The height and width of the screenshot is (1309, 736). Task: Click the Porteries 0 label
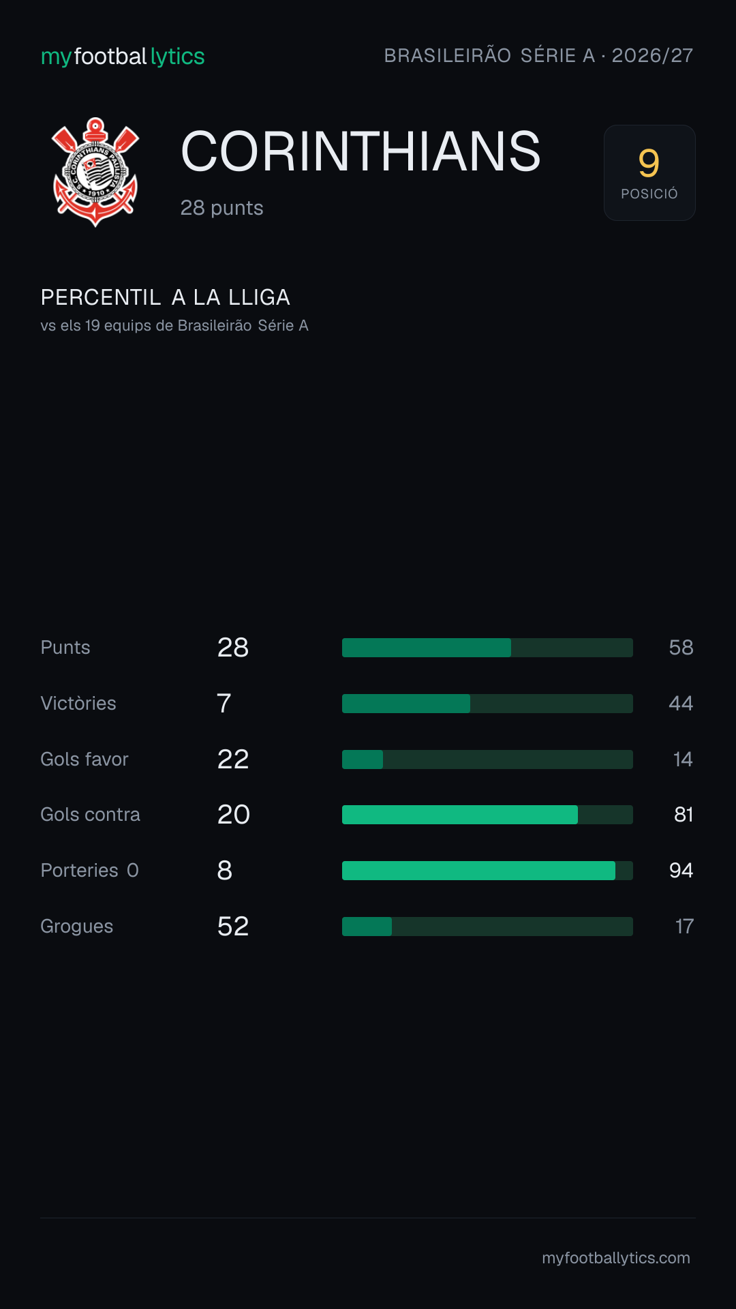pyautogui.click(x=90, y=871)
